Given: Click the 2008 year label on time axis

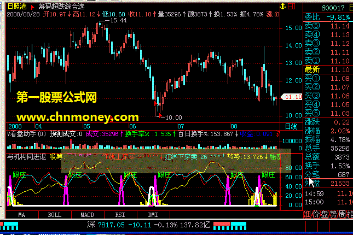Looking at the screenshot, I should [15, 126].
